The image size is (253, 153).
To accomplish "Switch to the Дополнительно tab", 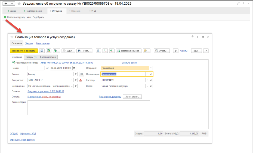I will pos(48,57).
